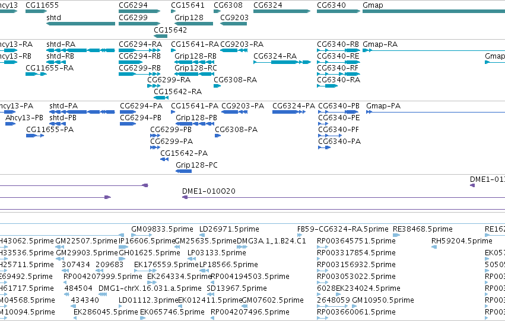Image resolution: width=505 pixels, height=321 pixels.
Task: Select the DME1-010020 feature label
Action: [x=209, y=191]
